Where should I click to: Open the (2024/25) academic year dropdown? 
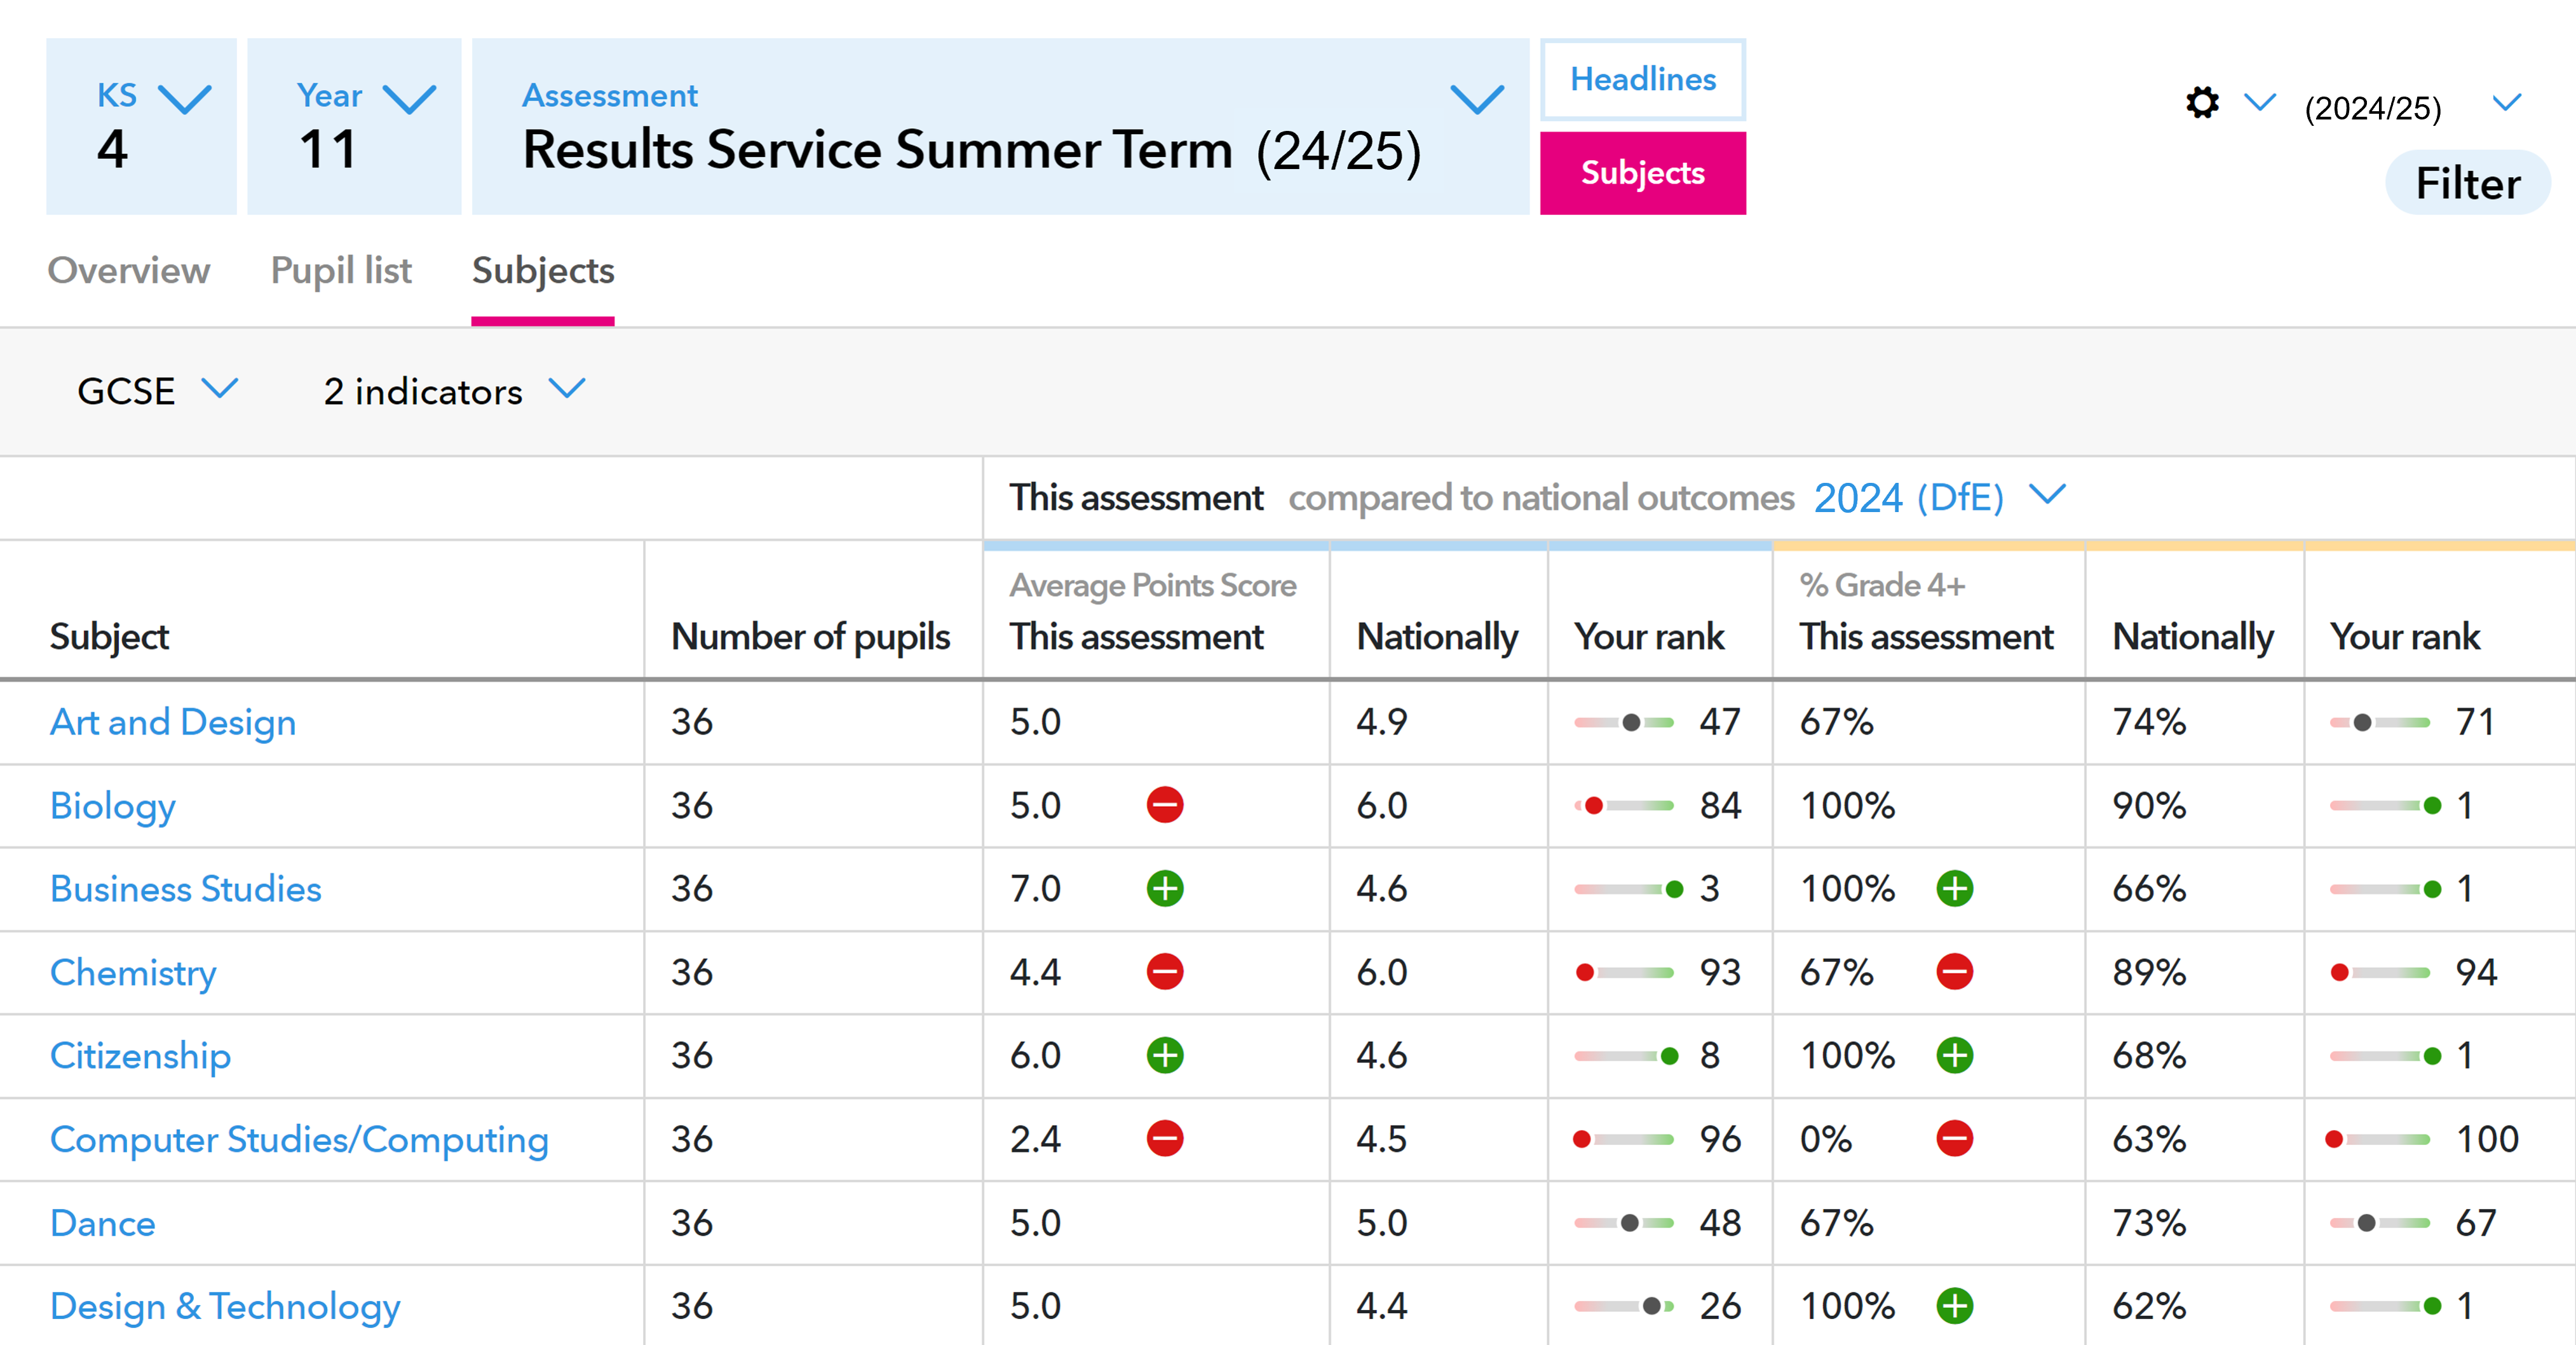(2412, 106)
